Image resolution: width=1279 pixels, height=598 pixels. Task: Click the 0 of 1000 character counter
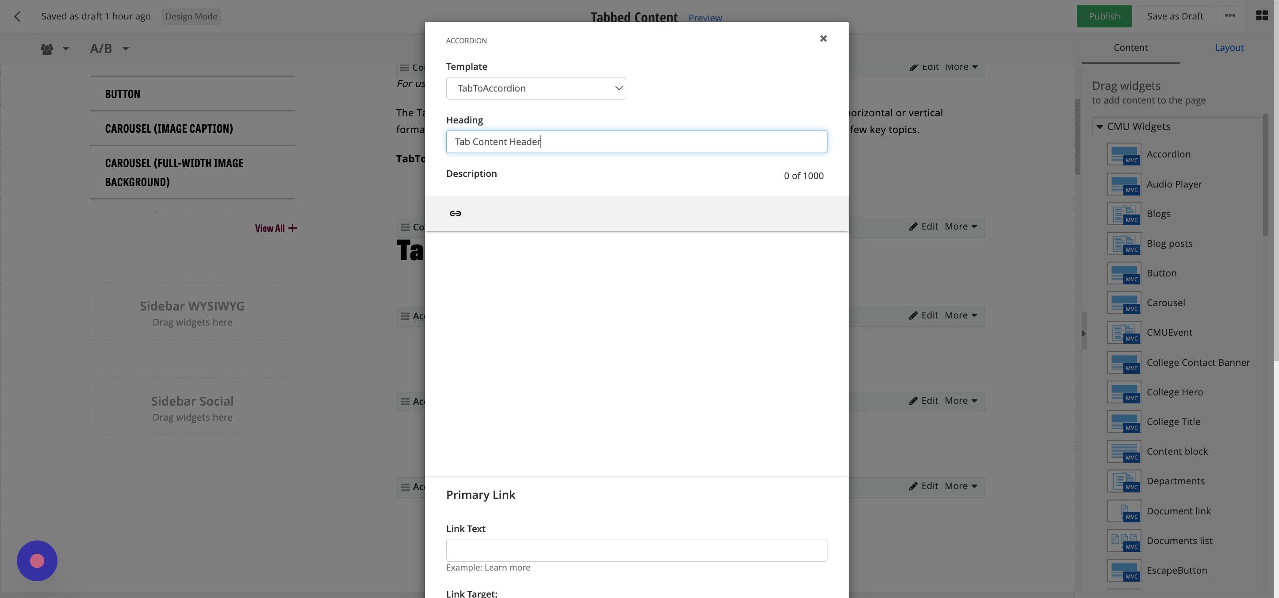tap(803, 176)
